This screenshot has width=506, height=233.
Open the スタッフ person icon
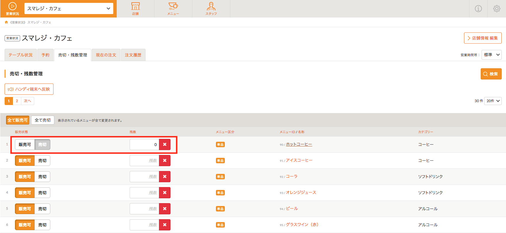pos(211,9)
